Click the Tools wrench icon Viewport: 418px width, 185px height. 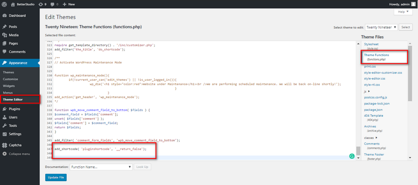[x=4, y=125]
